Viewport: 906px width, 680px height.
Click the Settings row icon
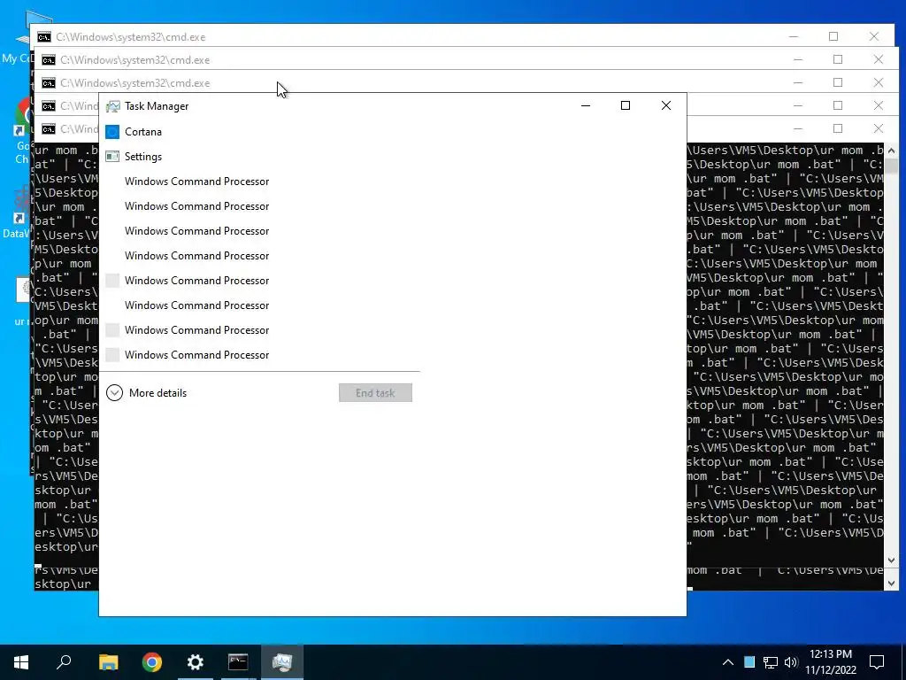pos(112,157)
